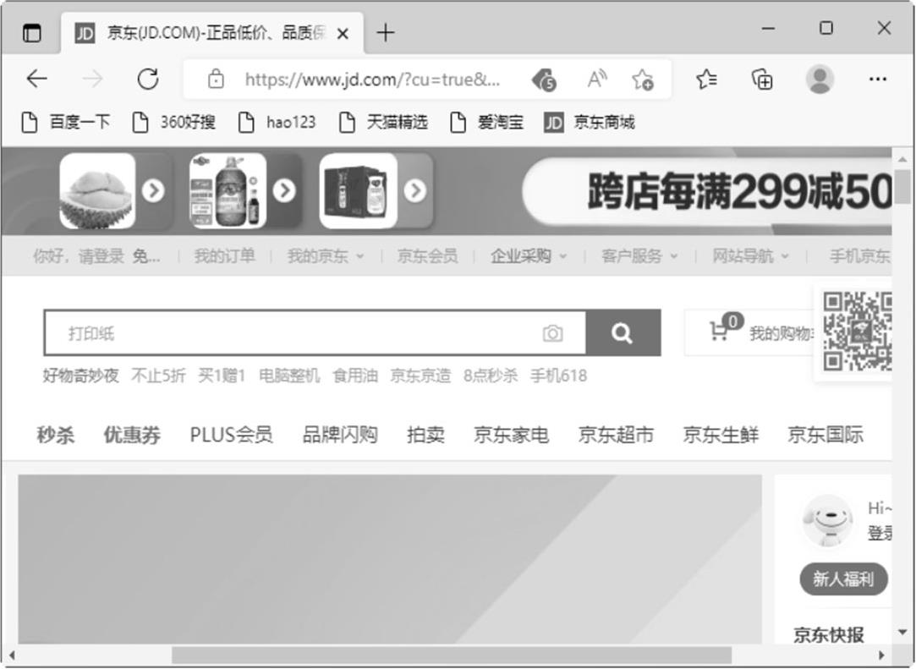The width and height of the screenshot is (916, 669).
Task: Open the 天猫精选 bookmark
Action: click(383, 122)
